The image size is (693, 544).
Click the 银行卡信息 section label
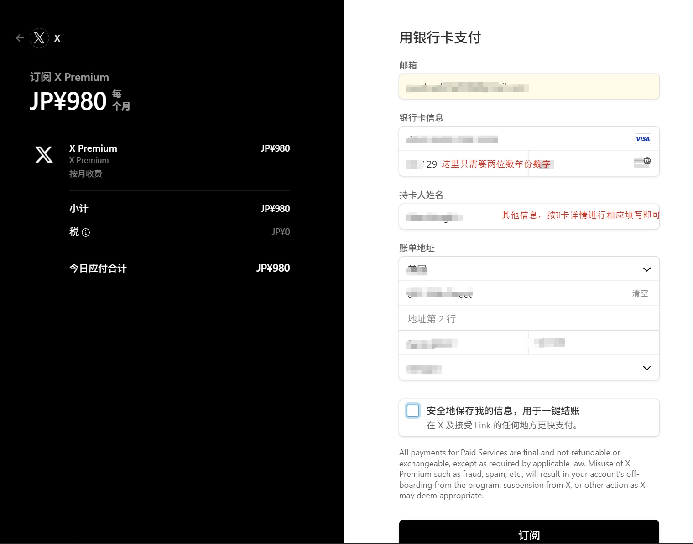click(x=421, y=118)
